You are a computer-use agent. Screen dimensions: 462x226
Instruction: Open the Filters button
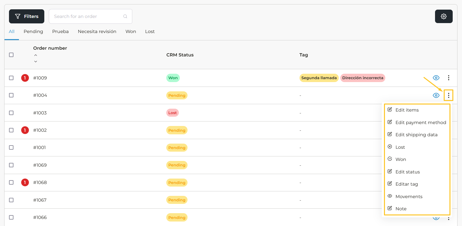pos(27,16)
